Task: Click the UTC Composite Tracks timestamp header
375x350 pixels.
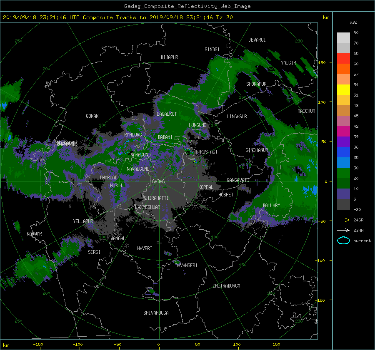Action: (117, 17)
